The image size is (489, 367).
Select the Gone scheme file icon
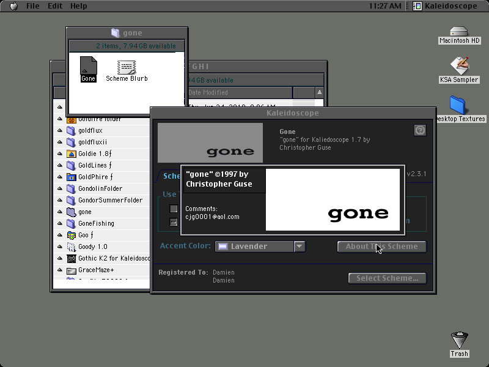pyautogui.click(x=89, y=65)
